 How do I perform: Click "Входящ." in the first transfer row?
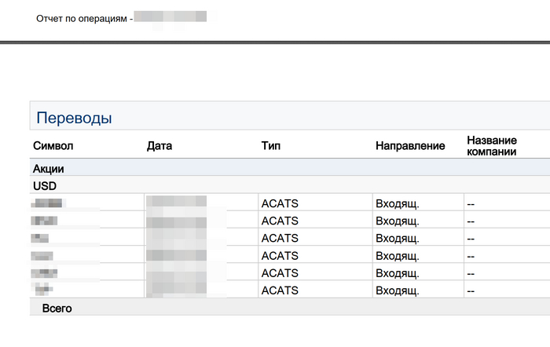[398, 204]
